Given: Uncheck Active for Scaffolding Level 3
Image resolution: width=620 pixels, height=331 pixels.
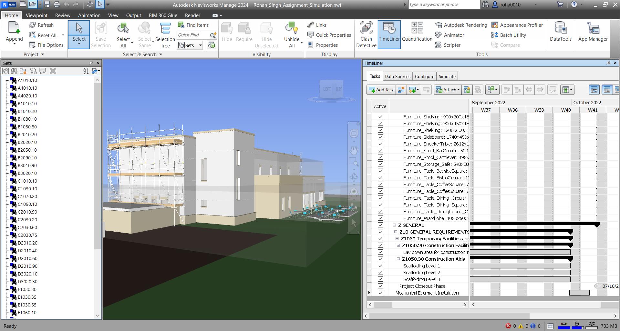Looking at the screenshot, I should (380, 279).
